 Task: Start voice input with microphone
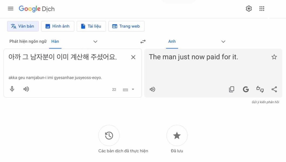[x=12, y=89]
